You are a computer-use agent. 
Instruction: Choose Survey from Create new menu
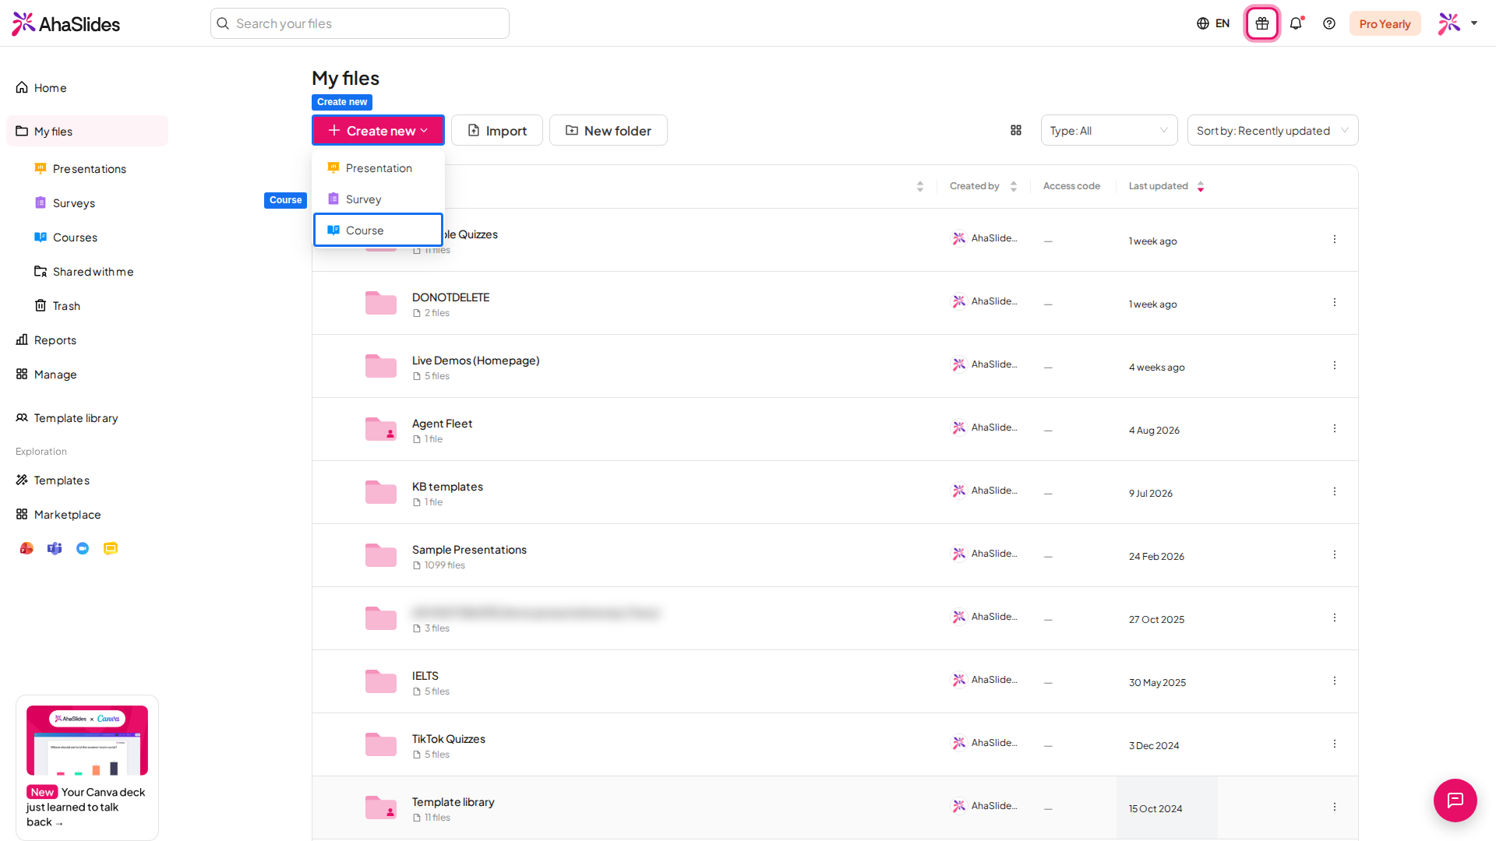(378, 199)
